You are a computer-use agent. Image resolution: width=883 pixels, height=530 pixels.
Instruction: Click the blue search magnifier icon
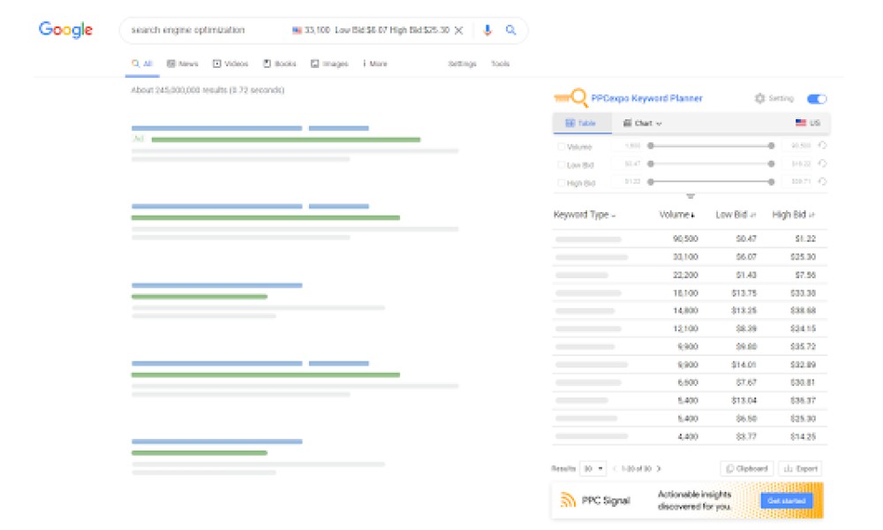(510, 30)
